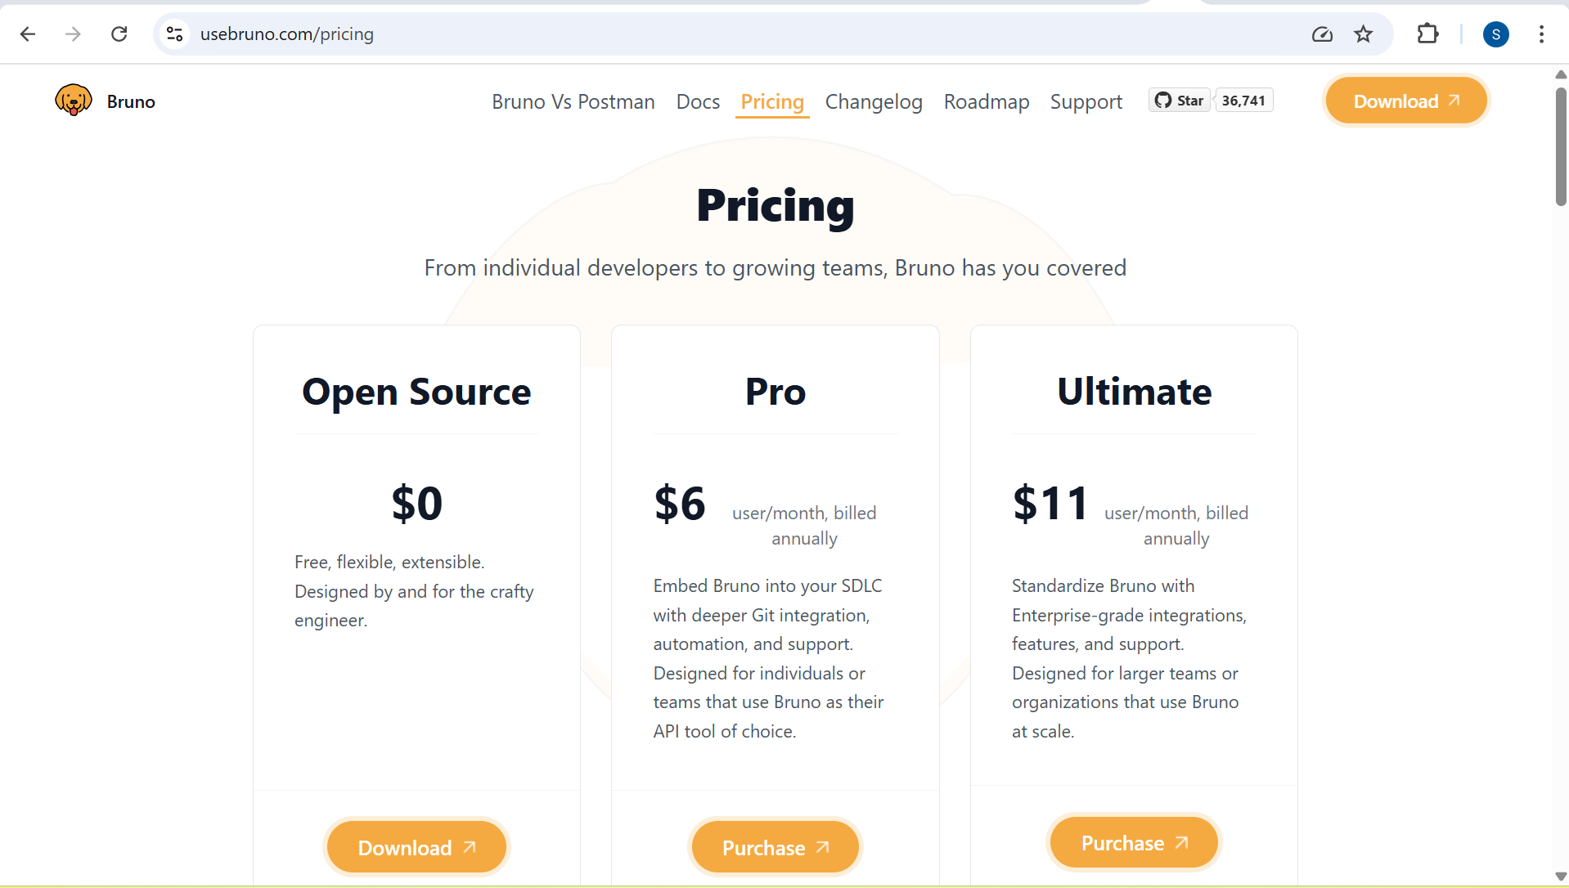Open the browser Extensions puzzle icon
Image resolution: width=1569 pixels, height=888 pixels.
click(x=1427, y=34)
